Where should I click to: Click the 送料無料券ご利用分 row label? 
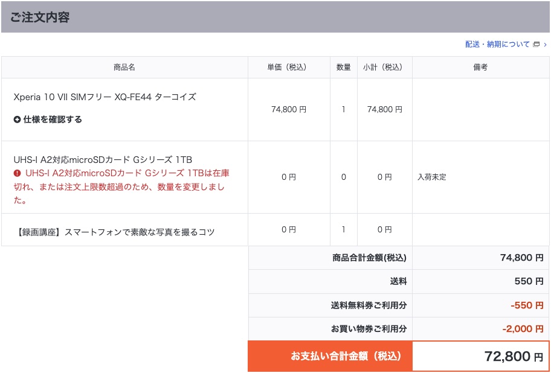(x=369, y=305)
